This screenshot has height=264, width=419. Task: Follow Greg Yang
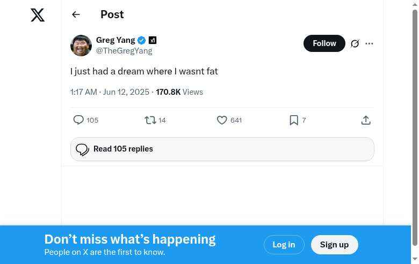[324, 43]
